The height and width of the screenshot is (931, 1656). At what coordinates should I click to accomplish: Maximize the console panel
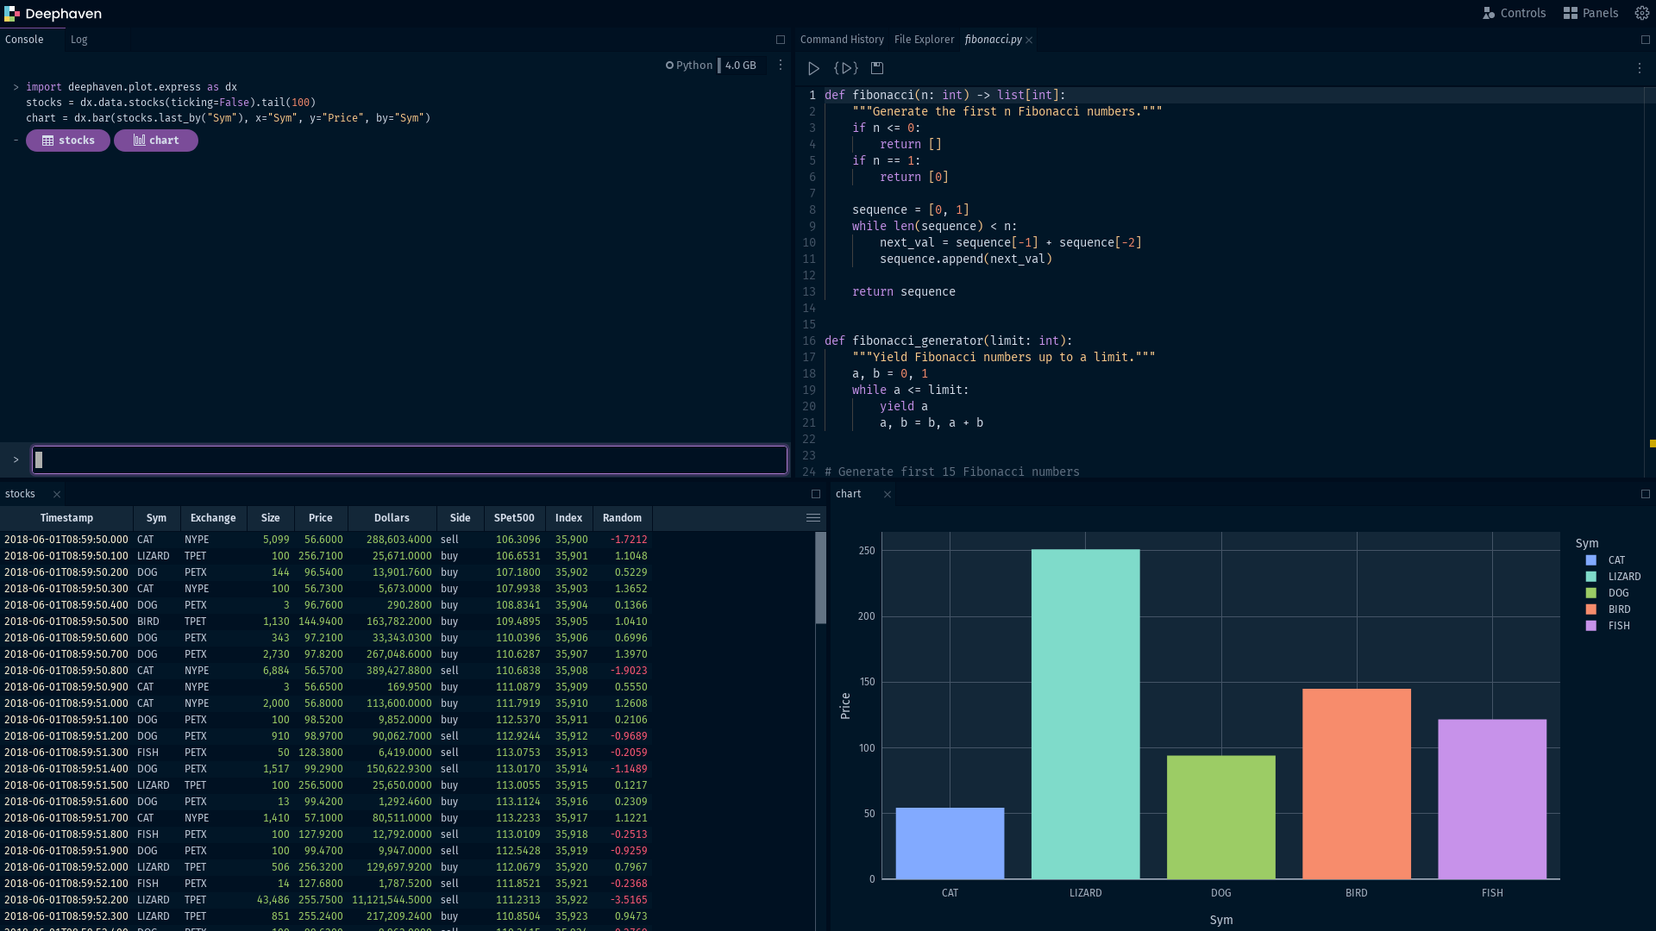point(781,40)
